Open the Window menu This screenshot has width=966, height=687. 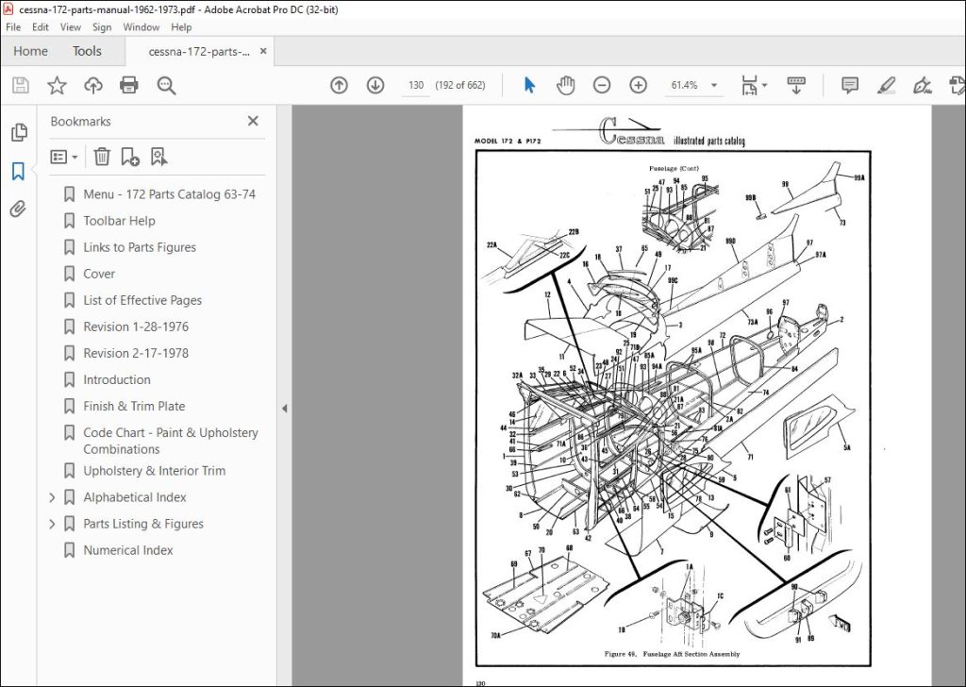[142, 27]
